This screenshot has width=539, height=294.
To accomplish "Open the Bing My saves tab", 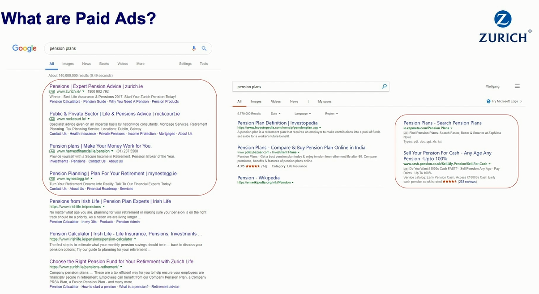I will coord(325,102).
